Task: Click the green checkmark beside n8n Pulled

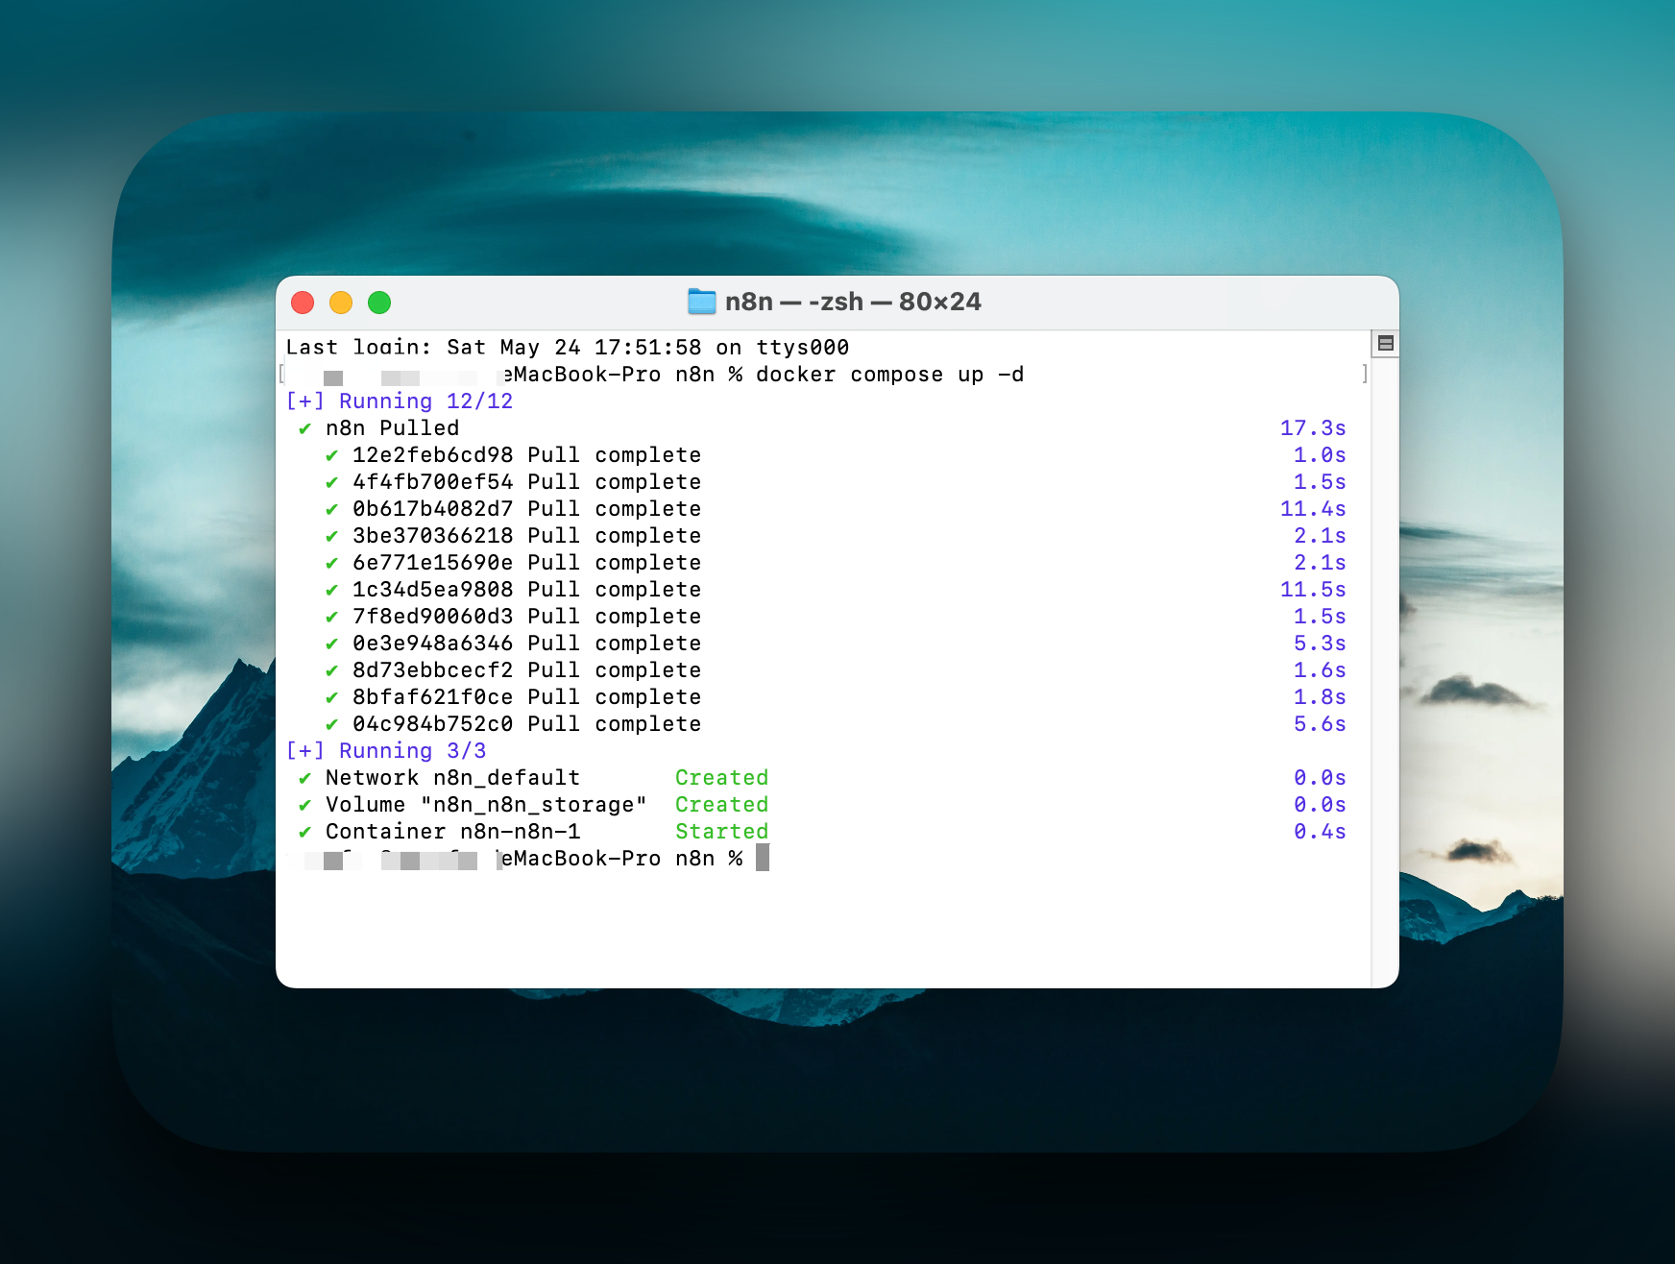Action: 304,429
